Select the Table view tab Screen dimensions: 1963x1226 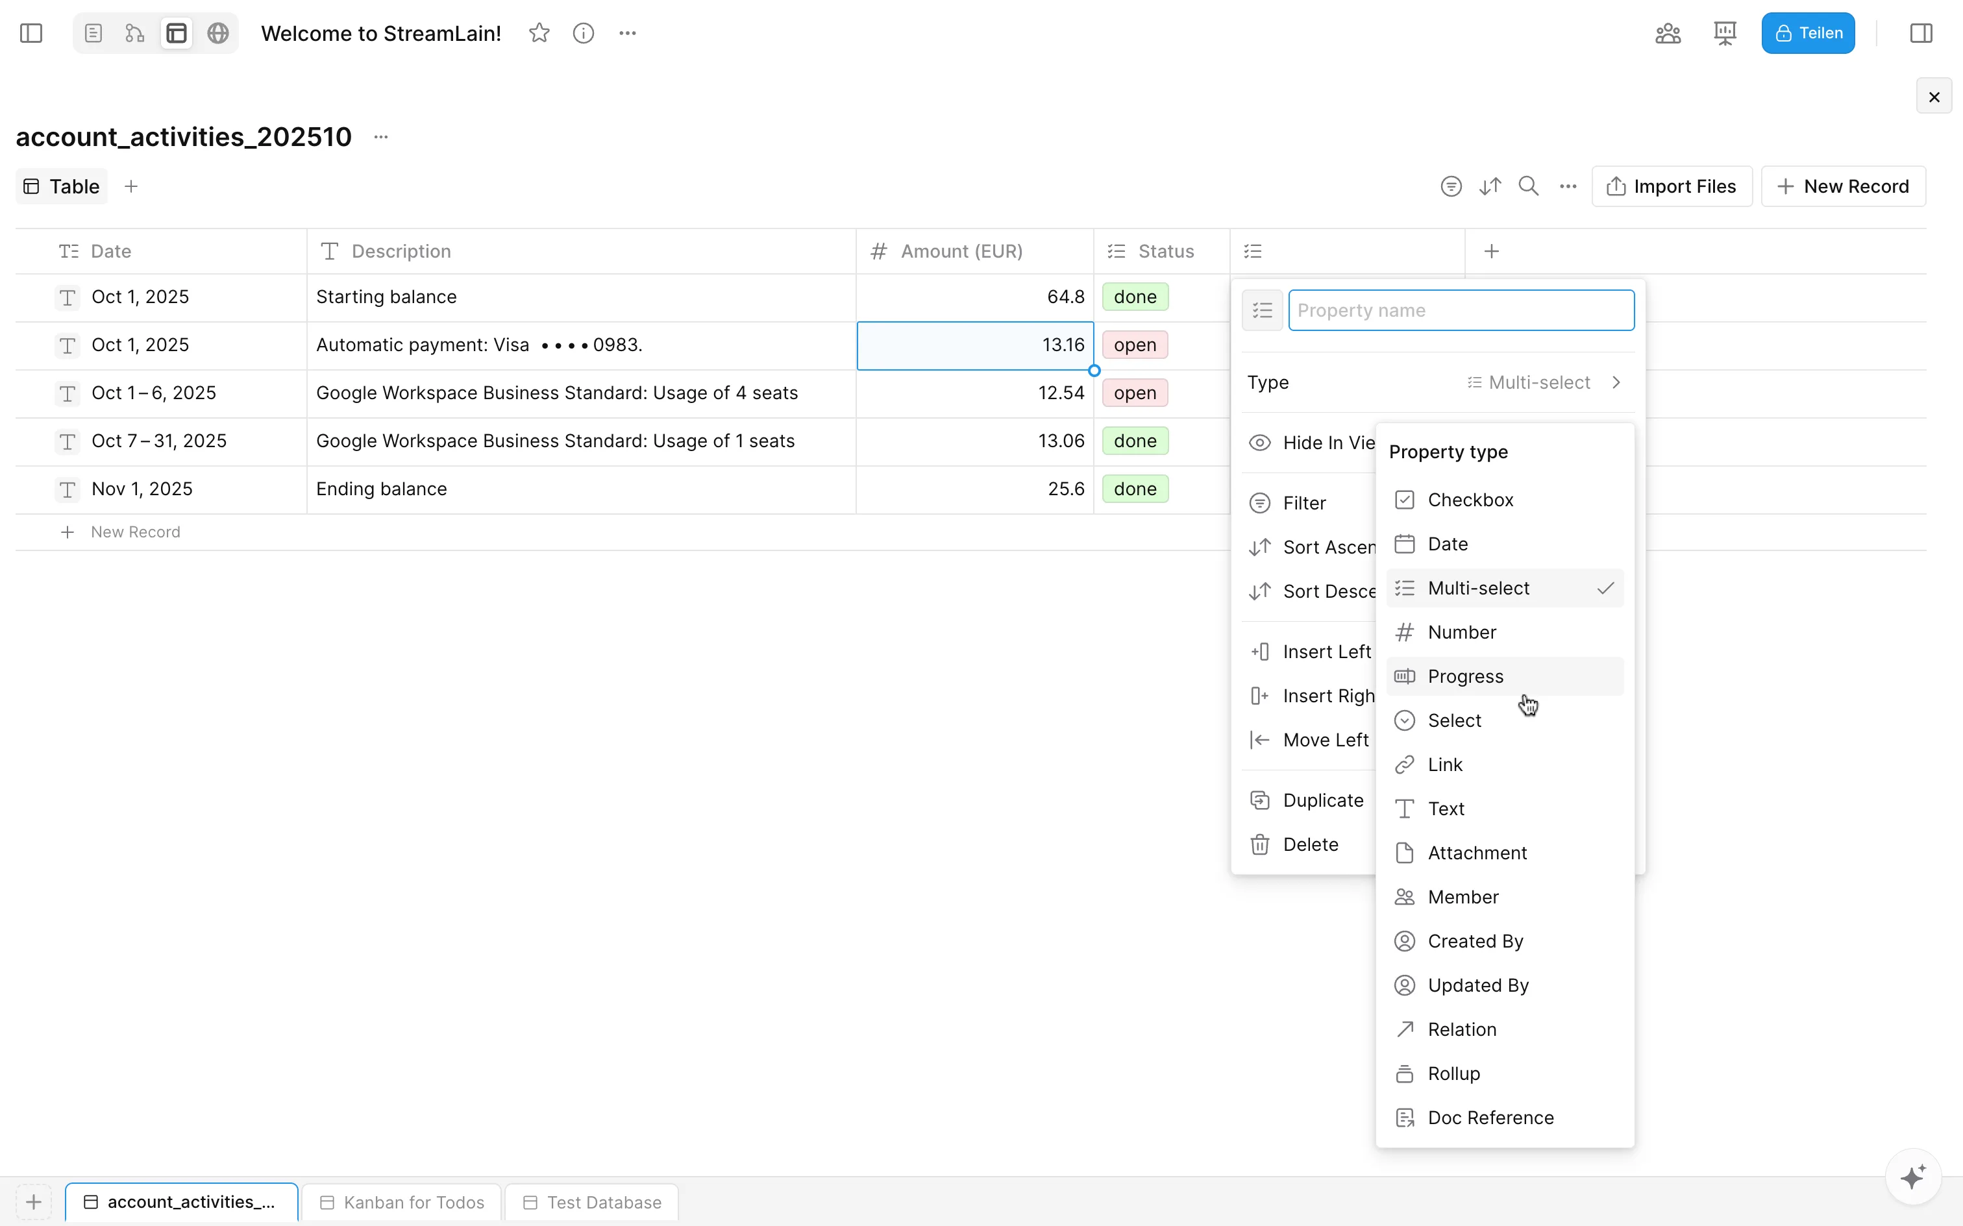point(62,186)
